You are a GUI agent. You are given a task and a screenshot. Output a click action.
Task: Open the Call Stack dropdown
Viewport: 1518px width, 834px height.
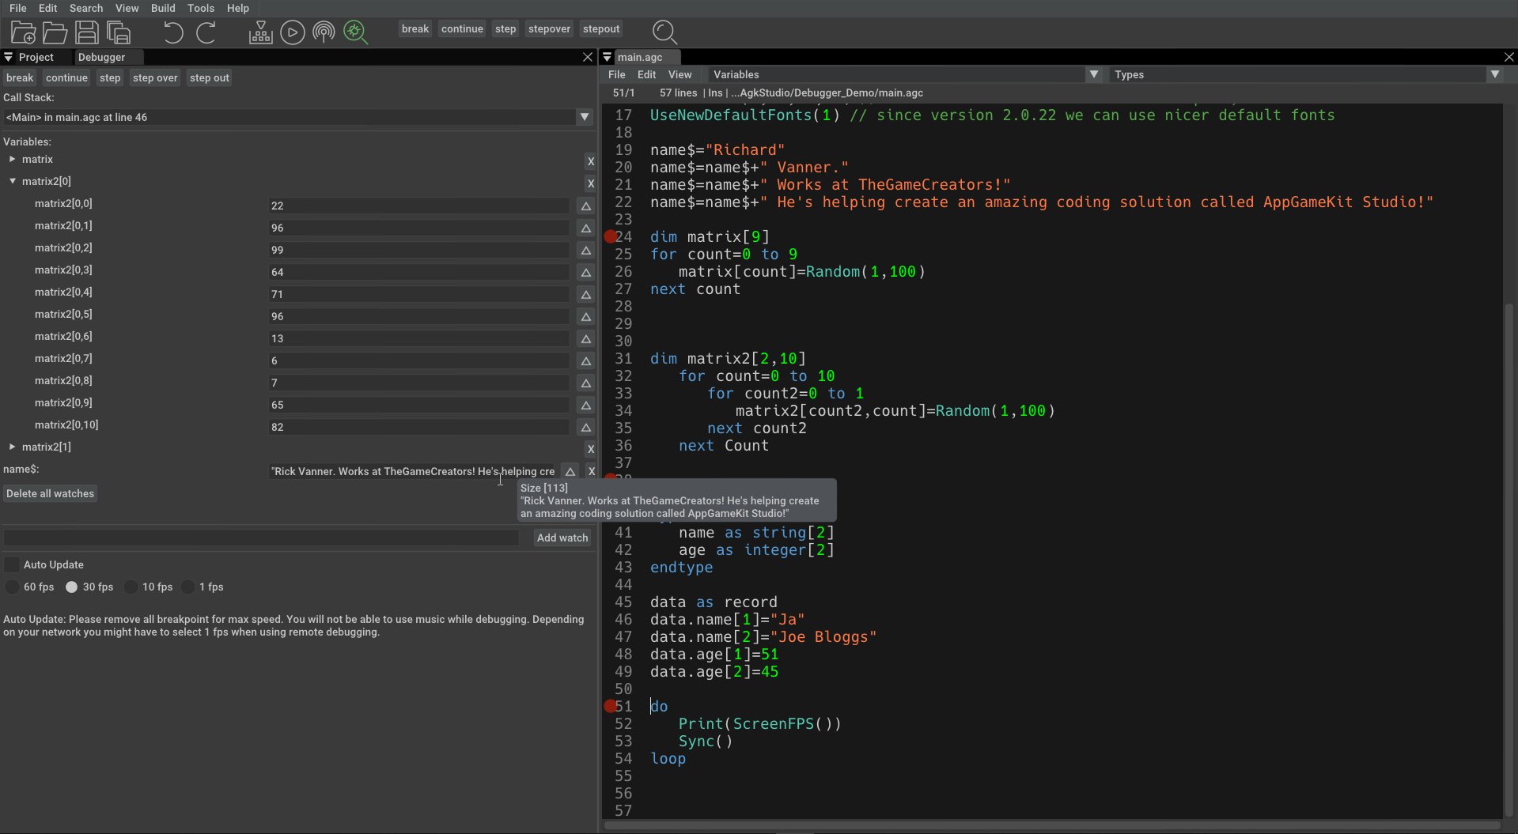click(584, 117)
